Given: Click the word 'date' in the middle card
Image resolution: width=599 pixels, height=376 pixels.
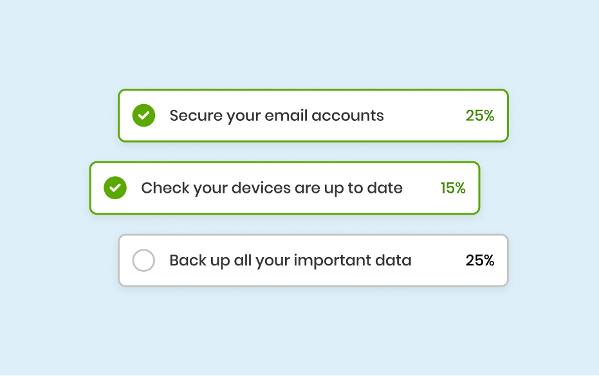Looking at the screenshot, I should click(385, 188).
